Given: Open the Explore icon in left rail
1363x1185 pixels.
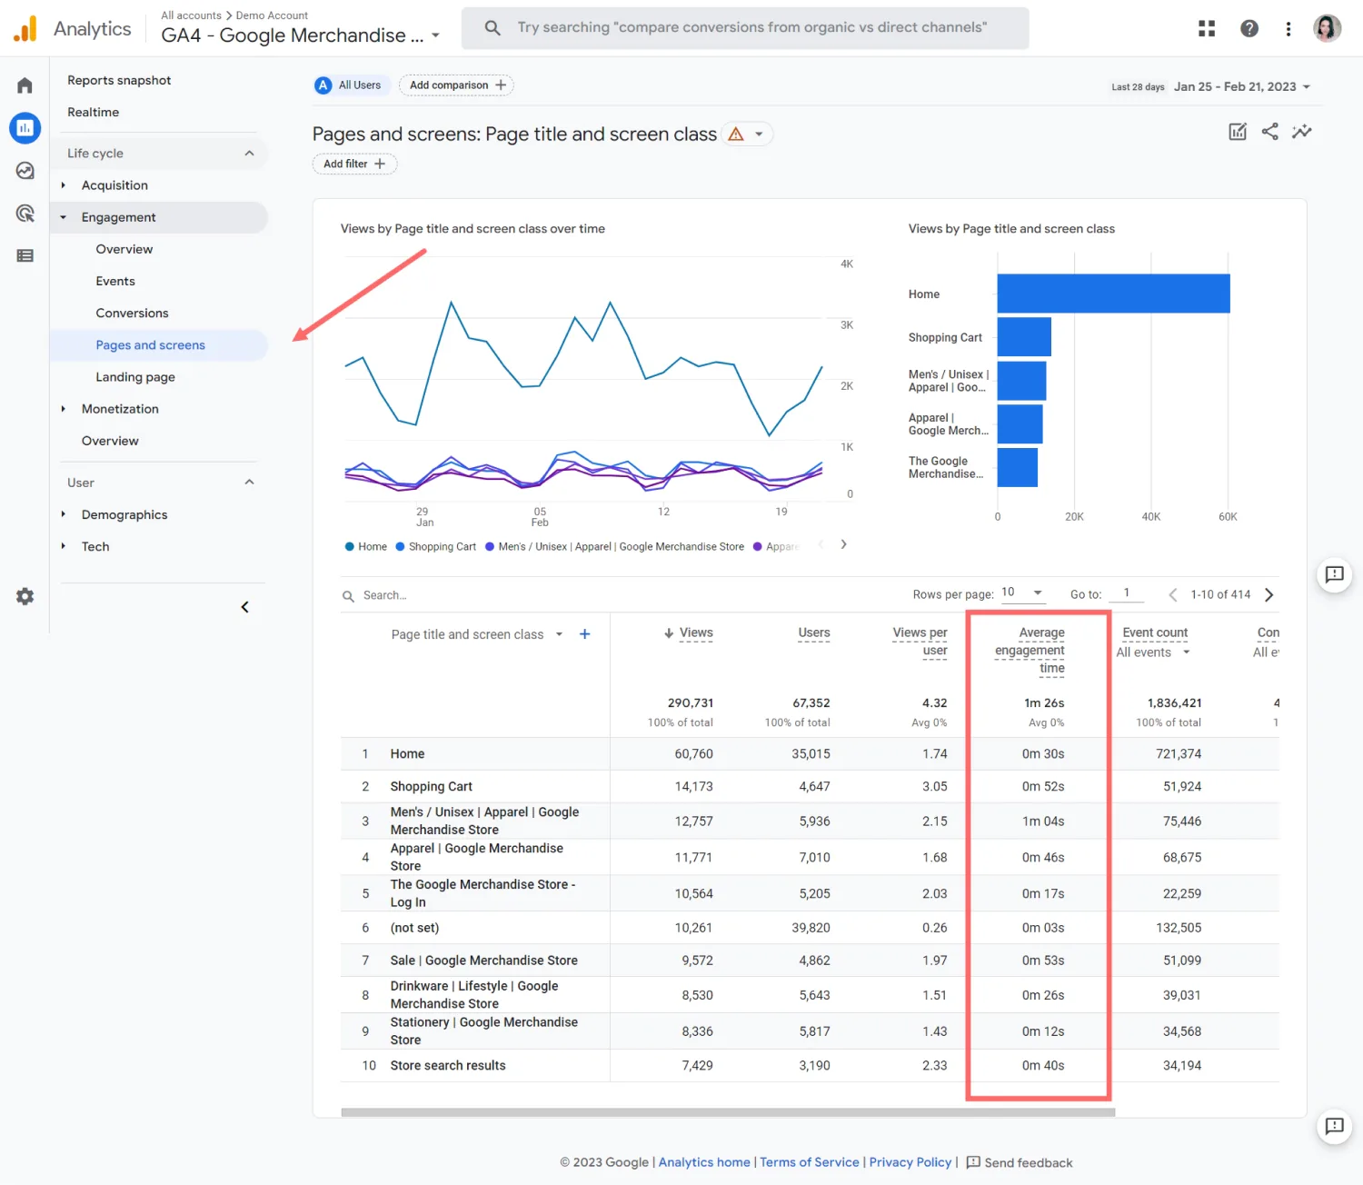Looking at the screenshot, I should click(25, 171).
